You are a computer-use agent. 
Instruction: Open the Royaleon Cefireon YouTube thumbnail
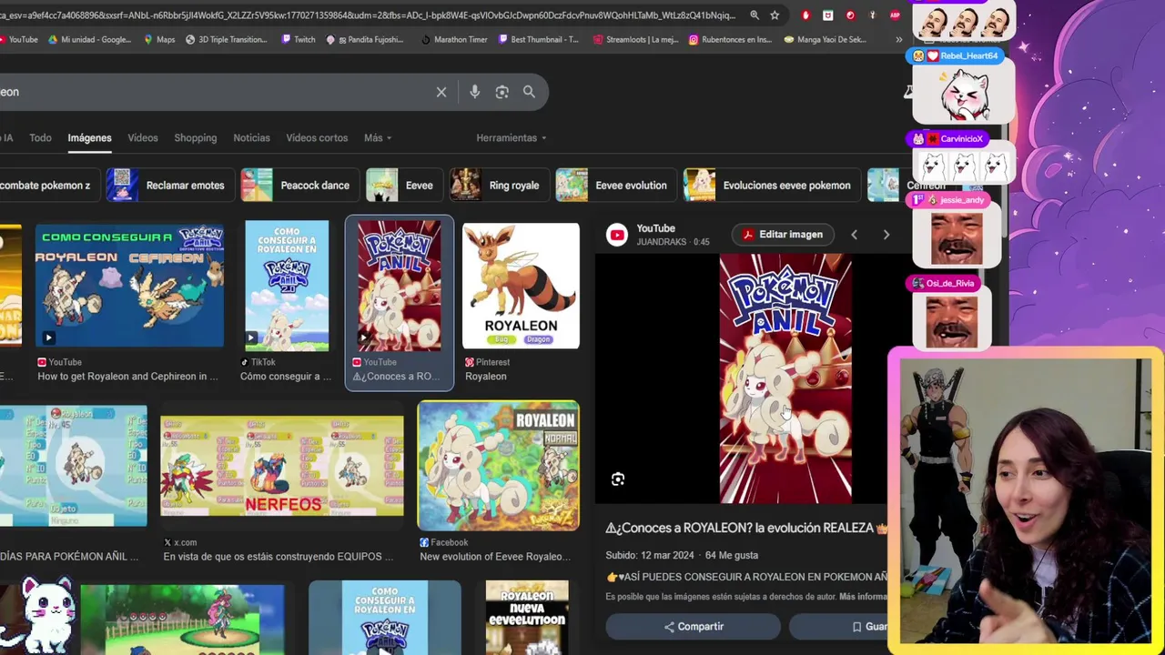click(129, 286)
